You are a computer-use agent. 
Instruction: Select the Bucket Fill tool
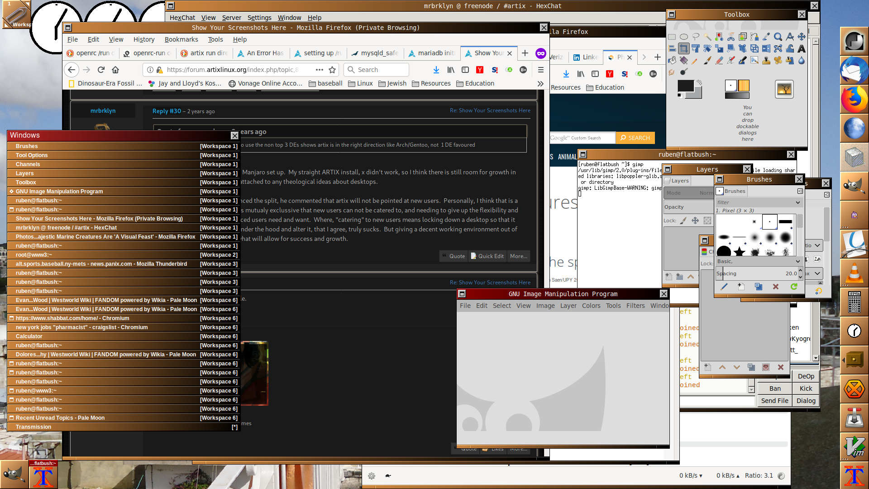(672, 60)
